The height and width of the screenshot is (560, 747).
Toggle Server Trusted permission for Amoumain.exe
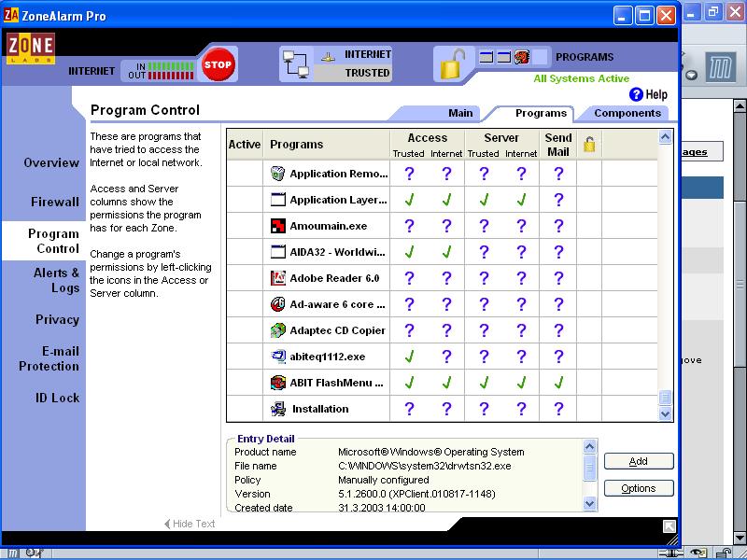[484, 226]
